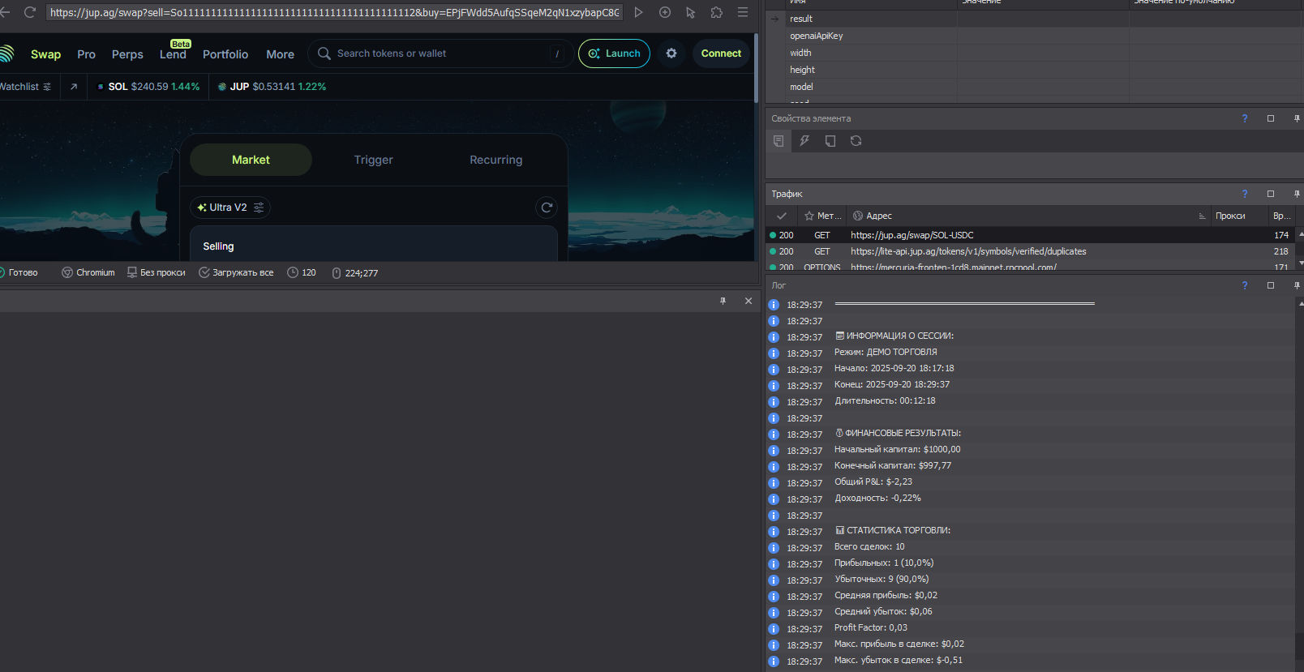Screen dimensions: 1304x672
Task: Sort traffic by the Мет... column header
Action: 822,216
